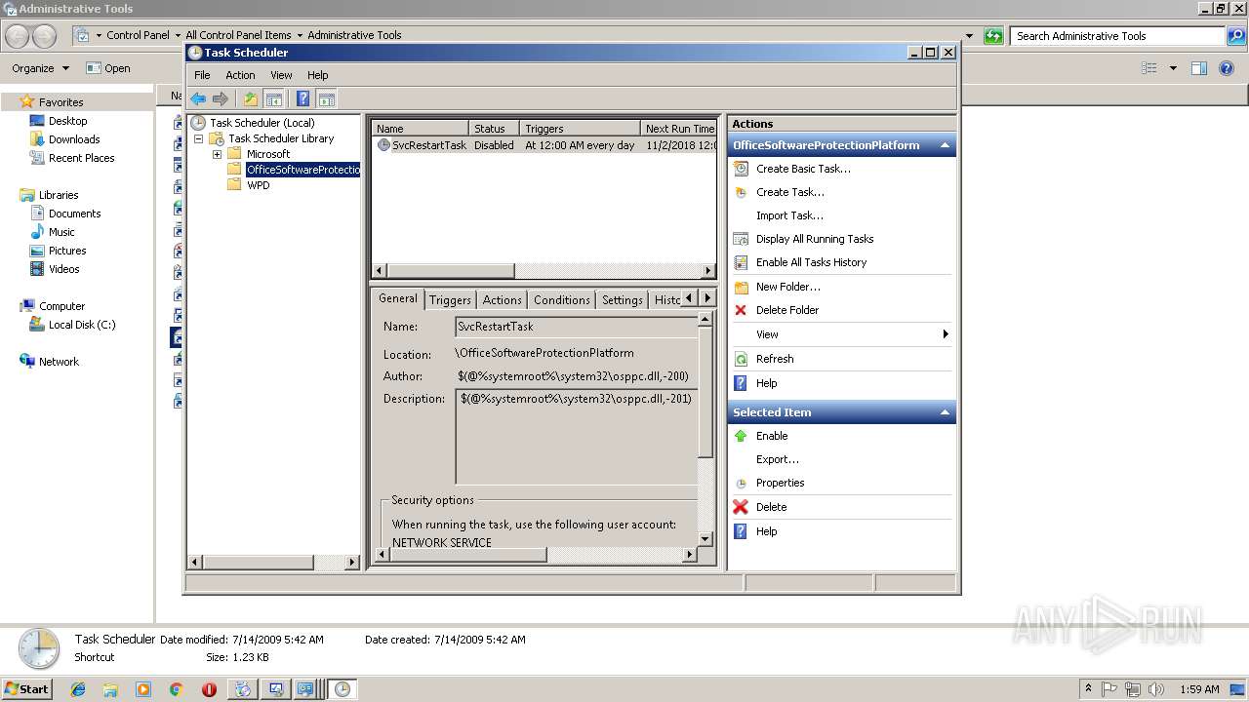Click the clock in system tray
The image size is (1249, 702).
click(x=1199, y=689)
